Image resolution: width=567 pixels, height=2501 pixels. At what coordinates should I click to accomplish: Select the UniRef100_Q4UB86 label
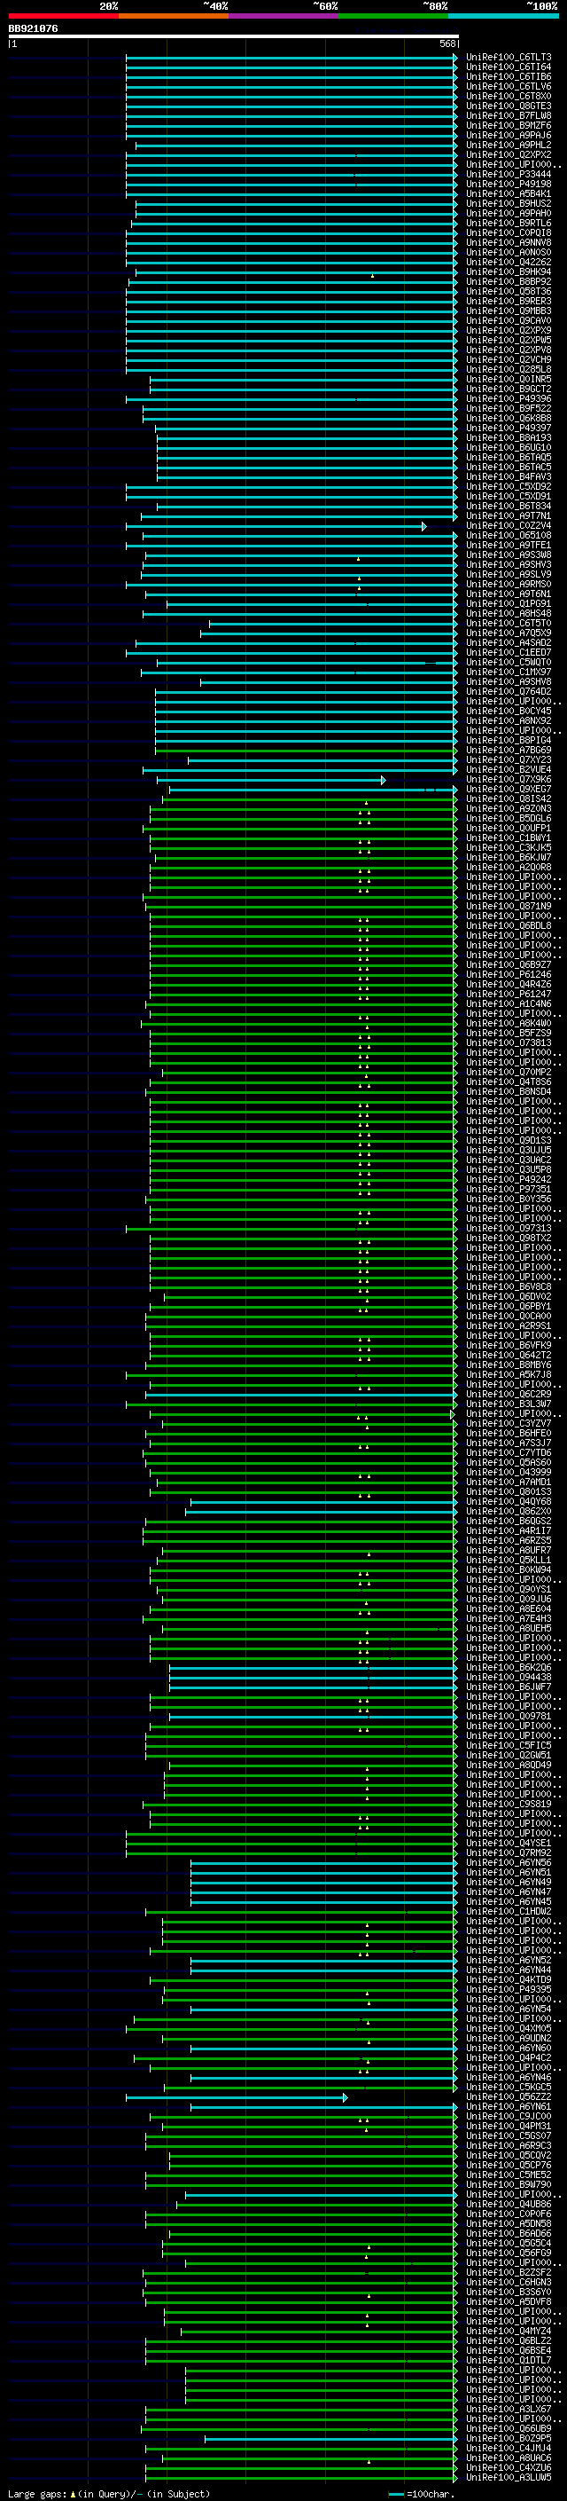[509, 2204]
